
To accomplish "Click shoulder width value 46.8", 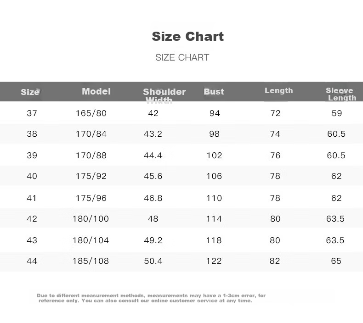I will (153, 198).
